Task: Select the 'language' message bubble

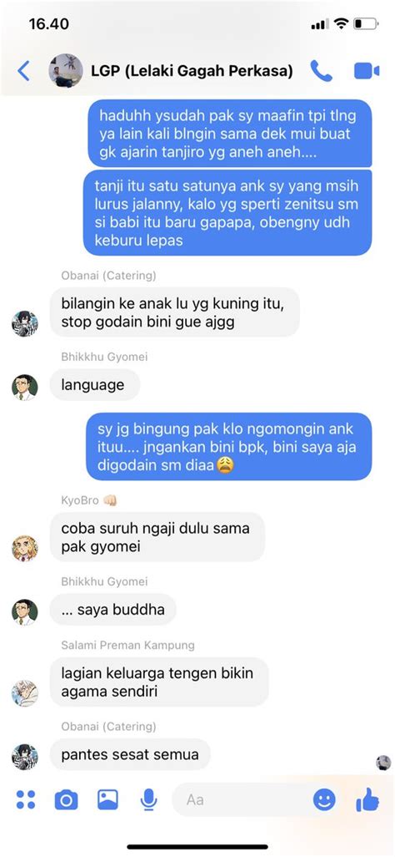Action: (95, 385)
